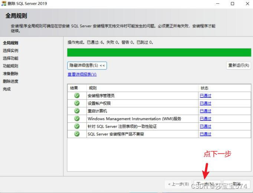Click green check icon for WMI服务 rule

pyautogui.click(x=77, y=119)
